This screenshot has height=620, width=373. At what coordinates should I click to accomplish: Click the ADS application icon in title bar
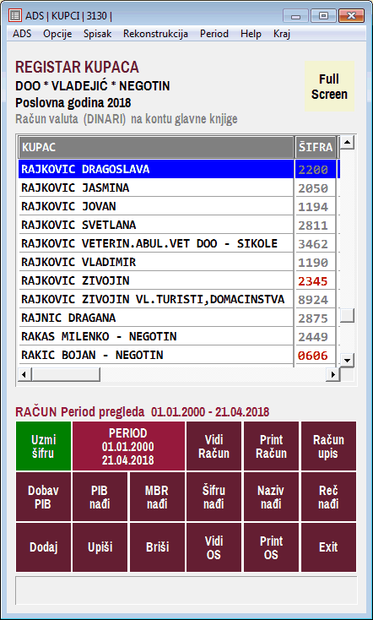15,16
